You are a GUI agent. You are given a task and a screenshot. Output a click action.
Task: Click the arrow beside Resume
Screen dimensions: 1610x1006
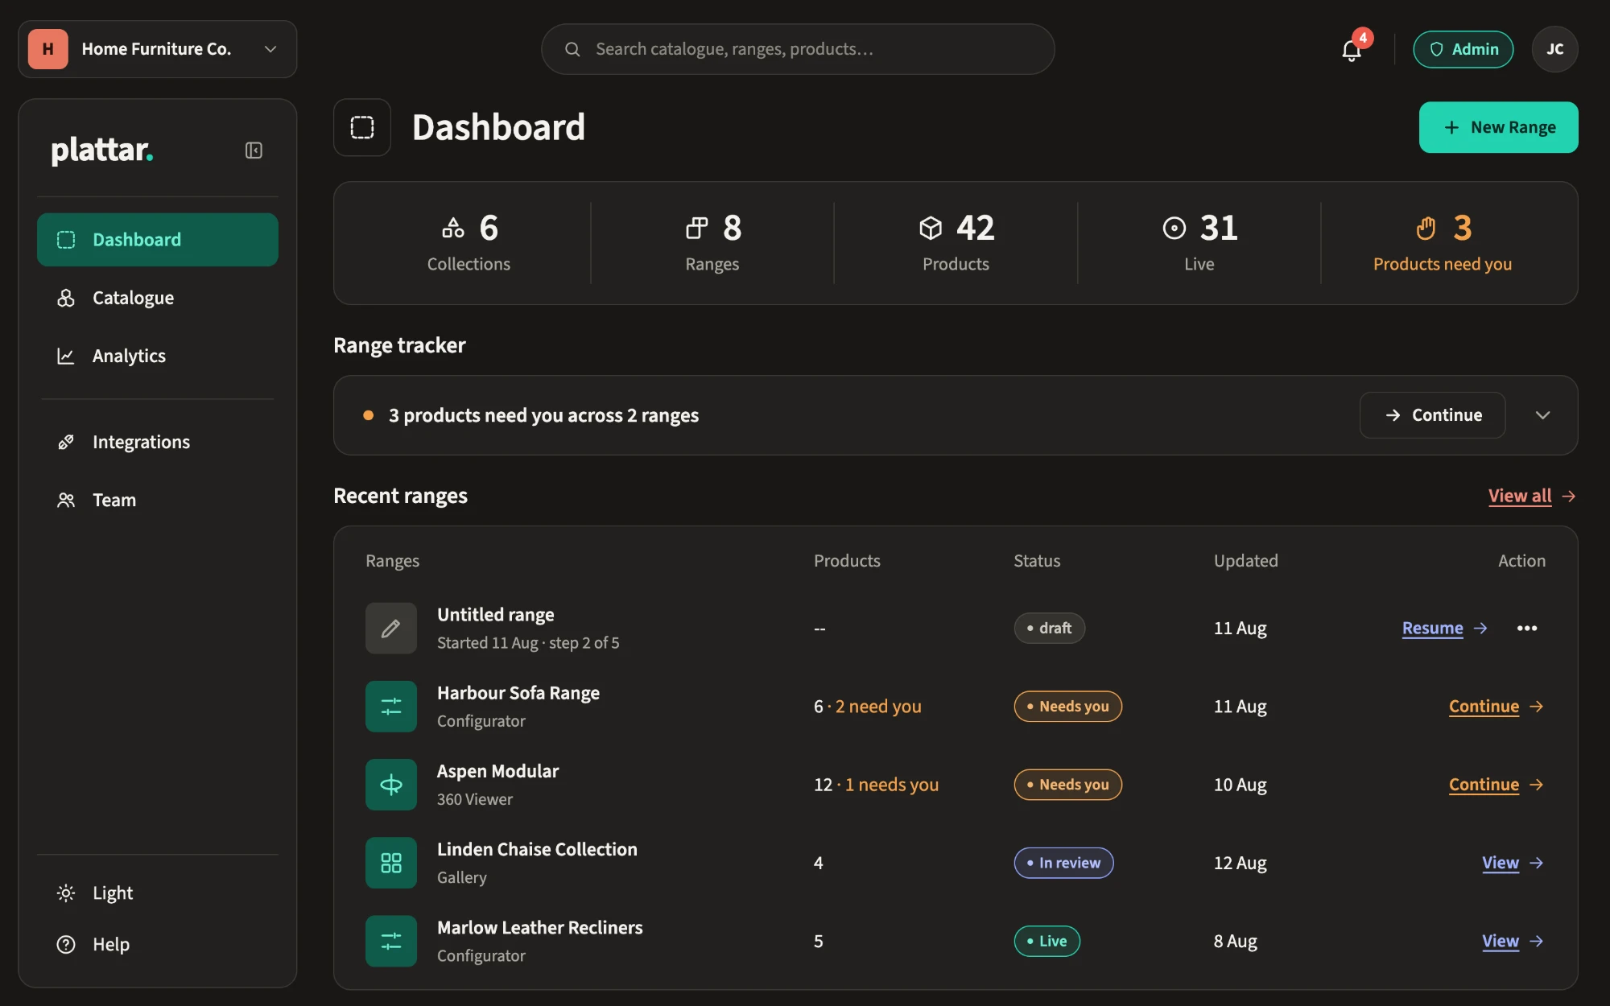(x=1480, y=628)
